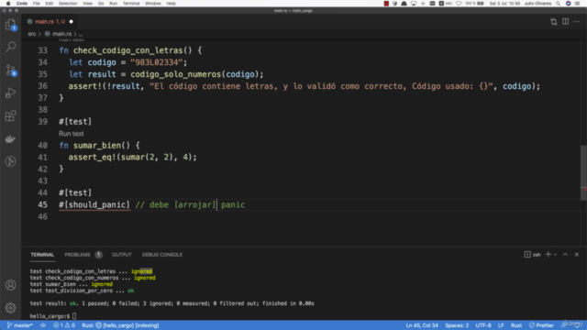This screenshot has height=330, width=587.
Task: Open the Apple menu
Action: 8,4
